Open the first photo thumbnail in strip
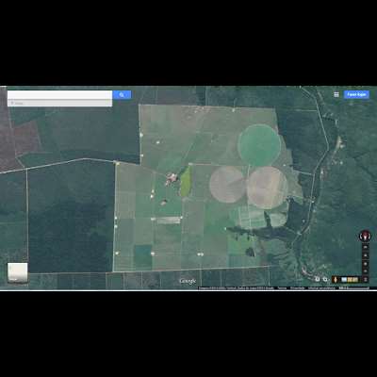 [344, 279]
